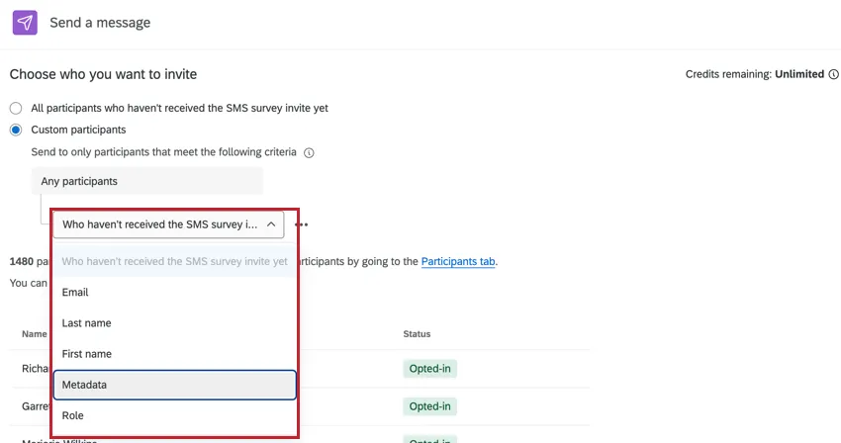841x443 pixels.
Task: Click the Status column header
Action: pos(417,333)
